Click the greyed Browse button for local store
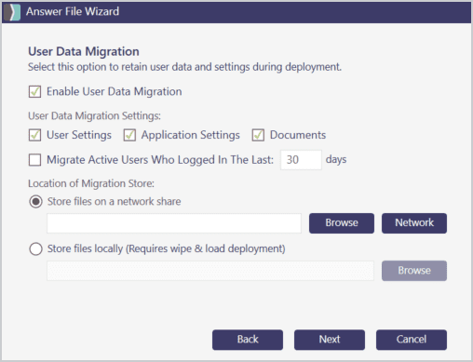The height and width of the screenshot is (362, 473). [x=414, y=271]
